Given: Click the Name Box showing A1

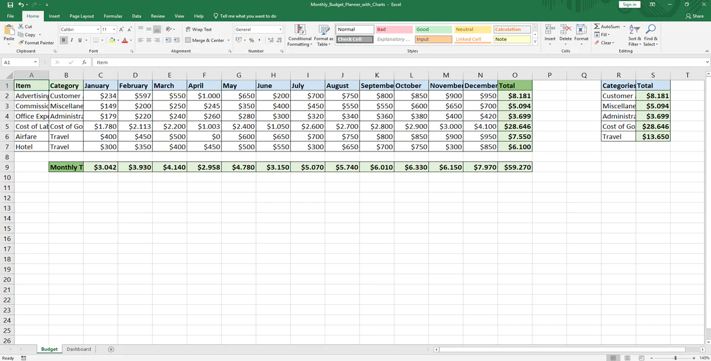Looking at the screenshot, I should coord(17,62).
